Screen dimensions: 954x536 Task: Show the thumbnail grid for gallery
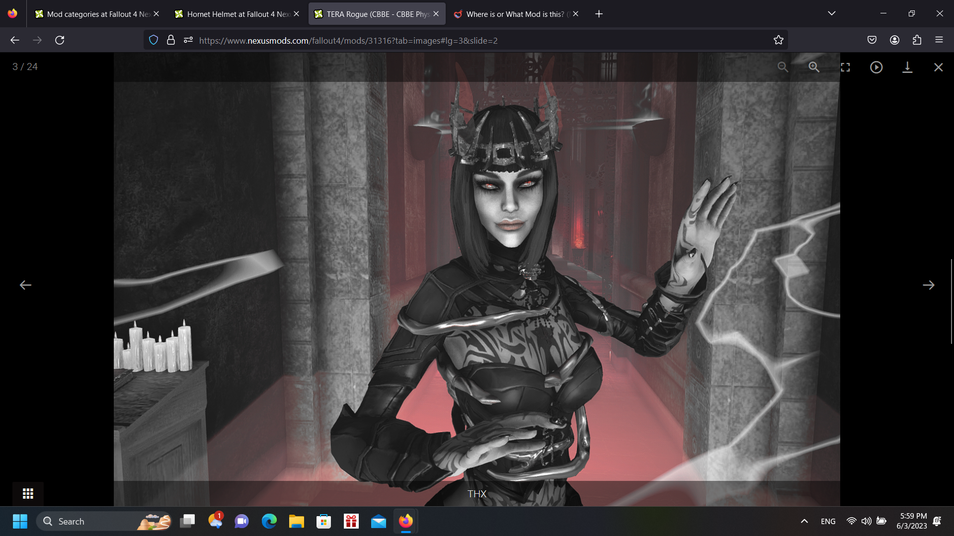coord(28,493)
